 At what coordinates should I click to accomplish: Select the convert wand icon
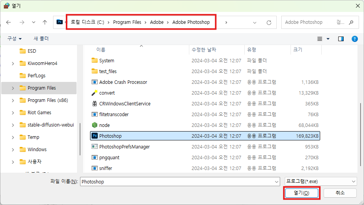95,93
